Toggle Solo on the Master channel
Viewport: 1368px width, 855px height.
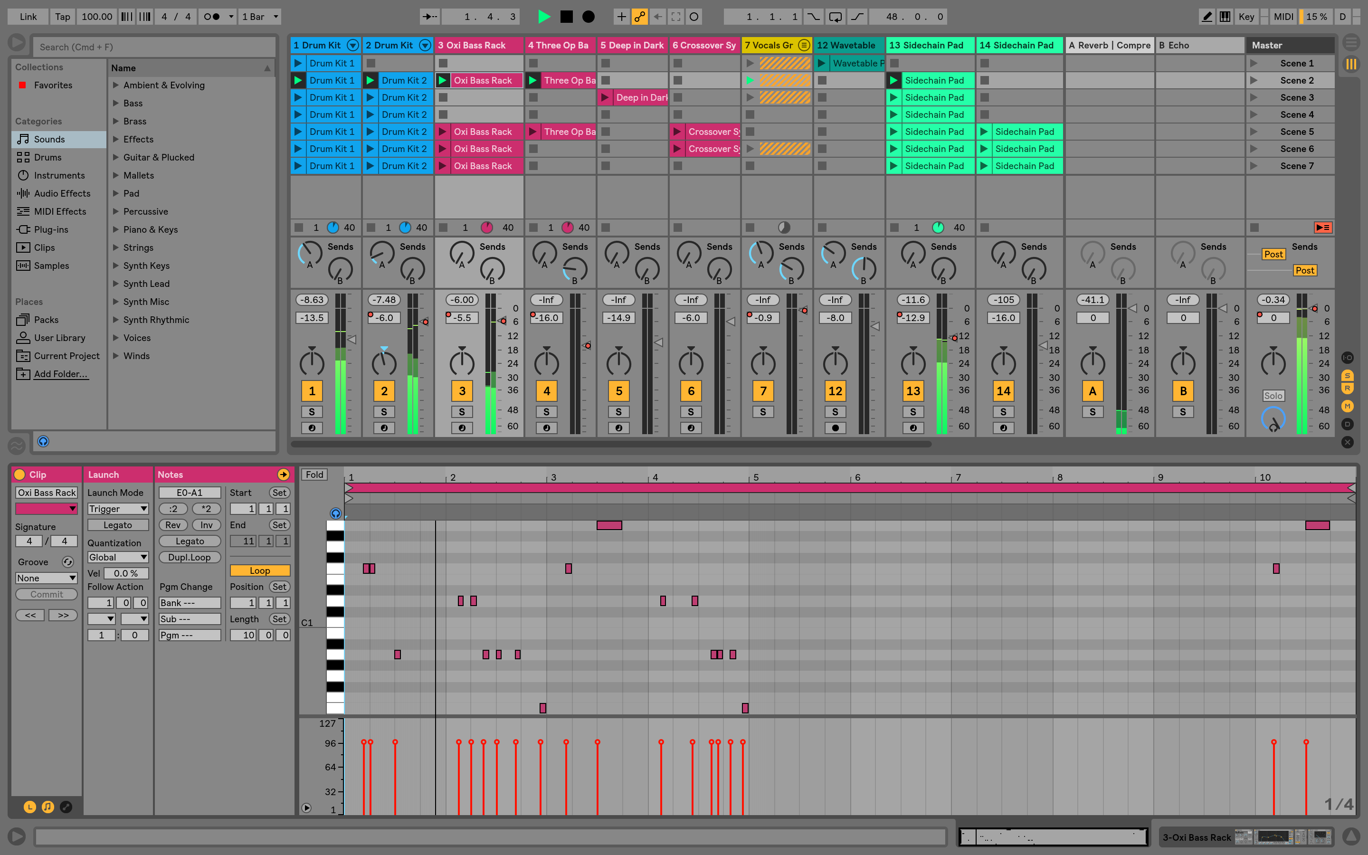coord(1273,395)
